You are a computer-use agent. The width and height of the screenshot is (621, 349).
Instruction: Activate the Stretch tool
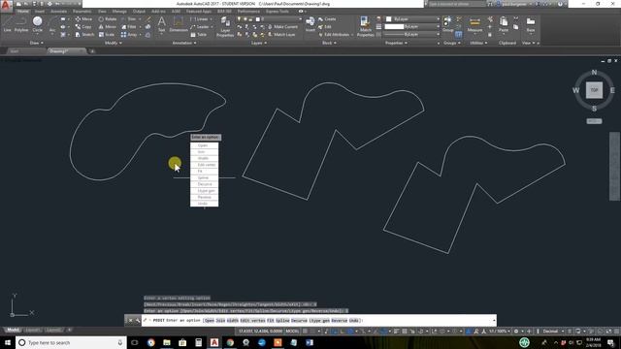click(84, 35)
